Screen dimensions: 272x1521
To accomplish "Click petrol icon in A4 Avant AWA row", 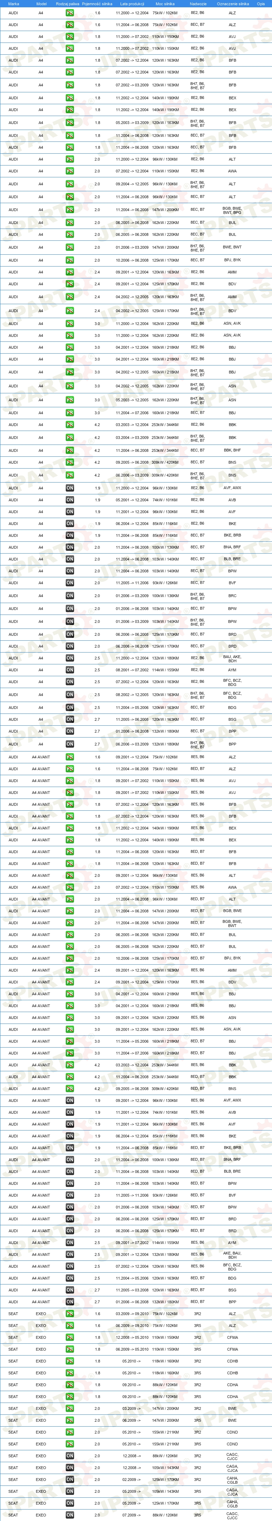I will click(x=70, y=887).
